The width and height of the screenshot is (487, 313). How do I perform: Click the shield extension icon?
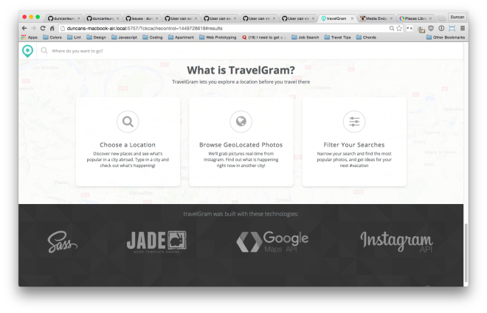(x=431, y=28)
